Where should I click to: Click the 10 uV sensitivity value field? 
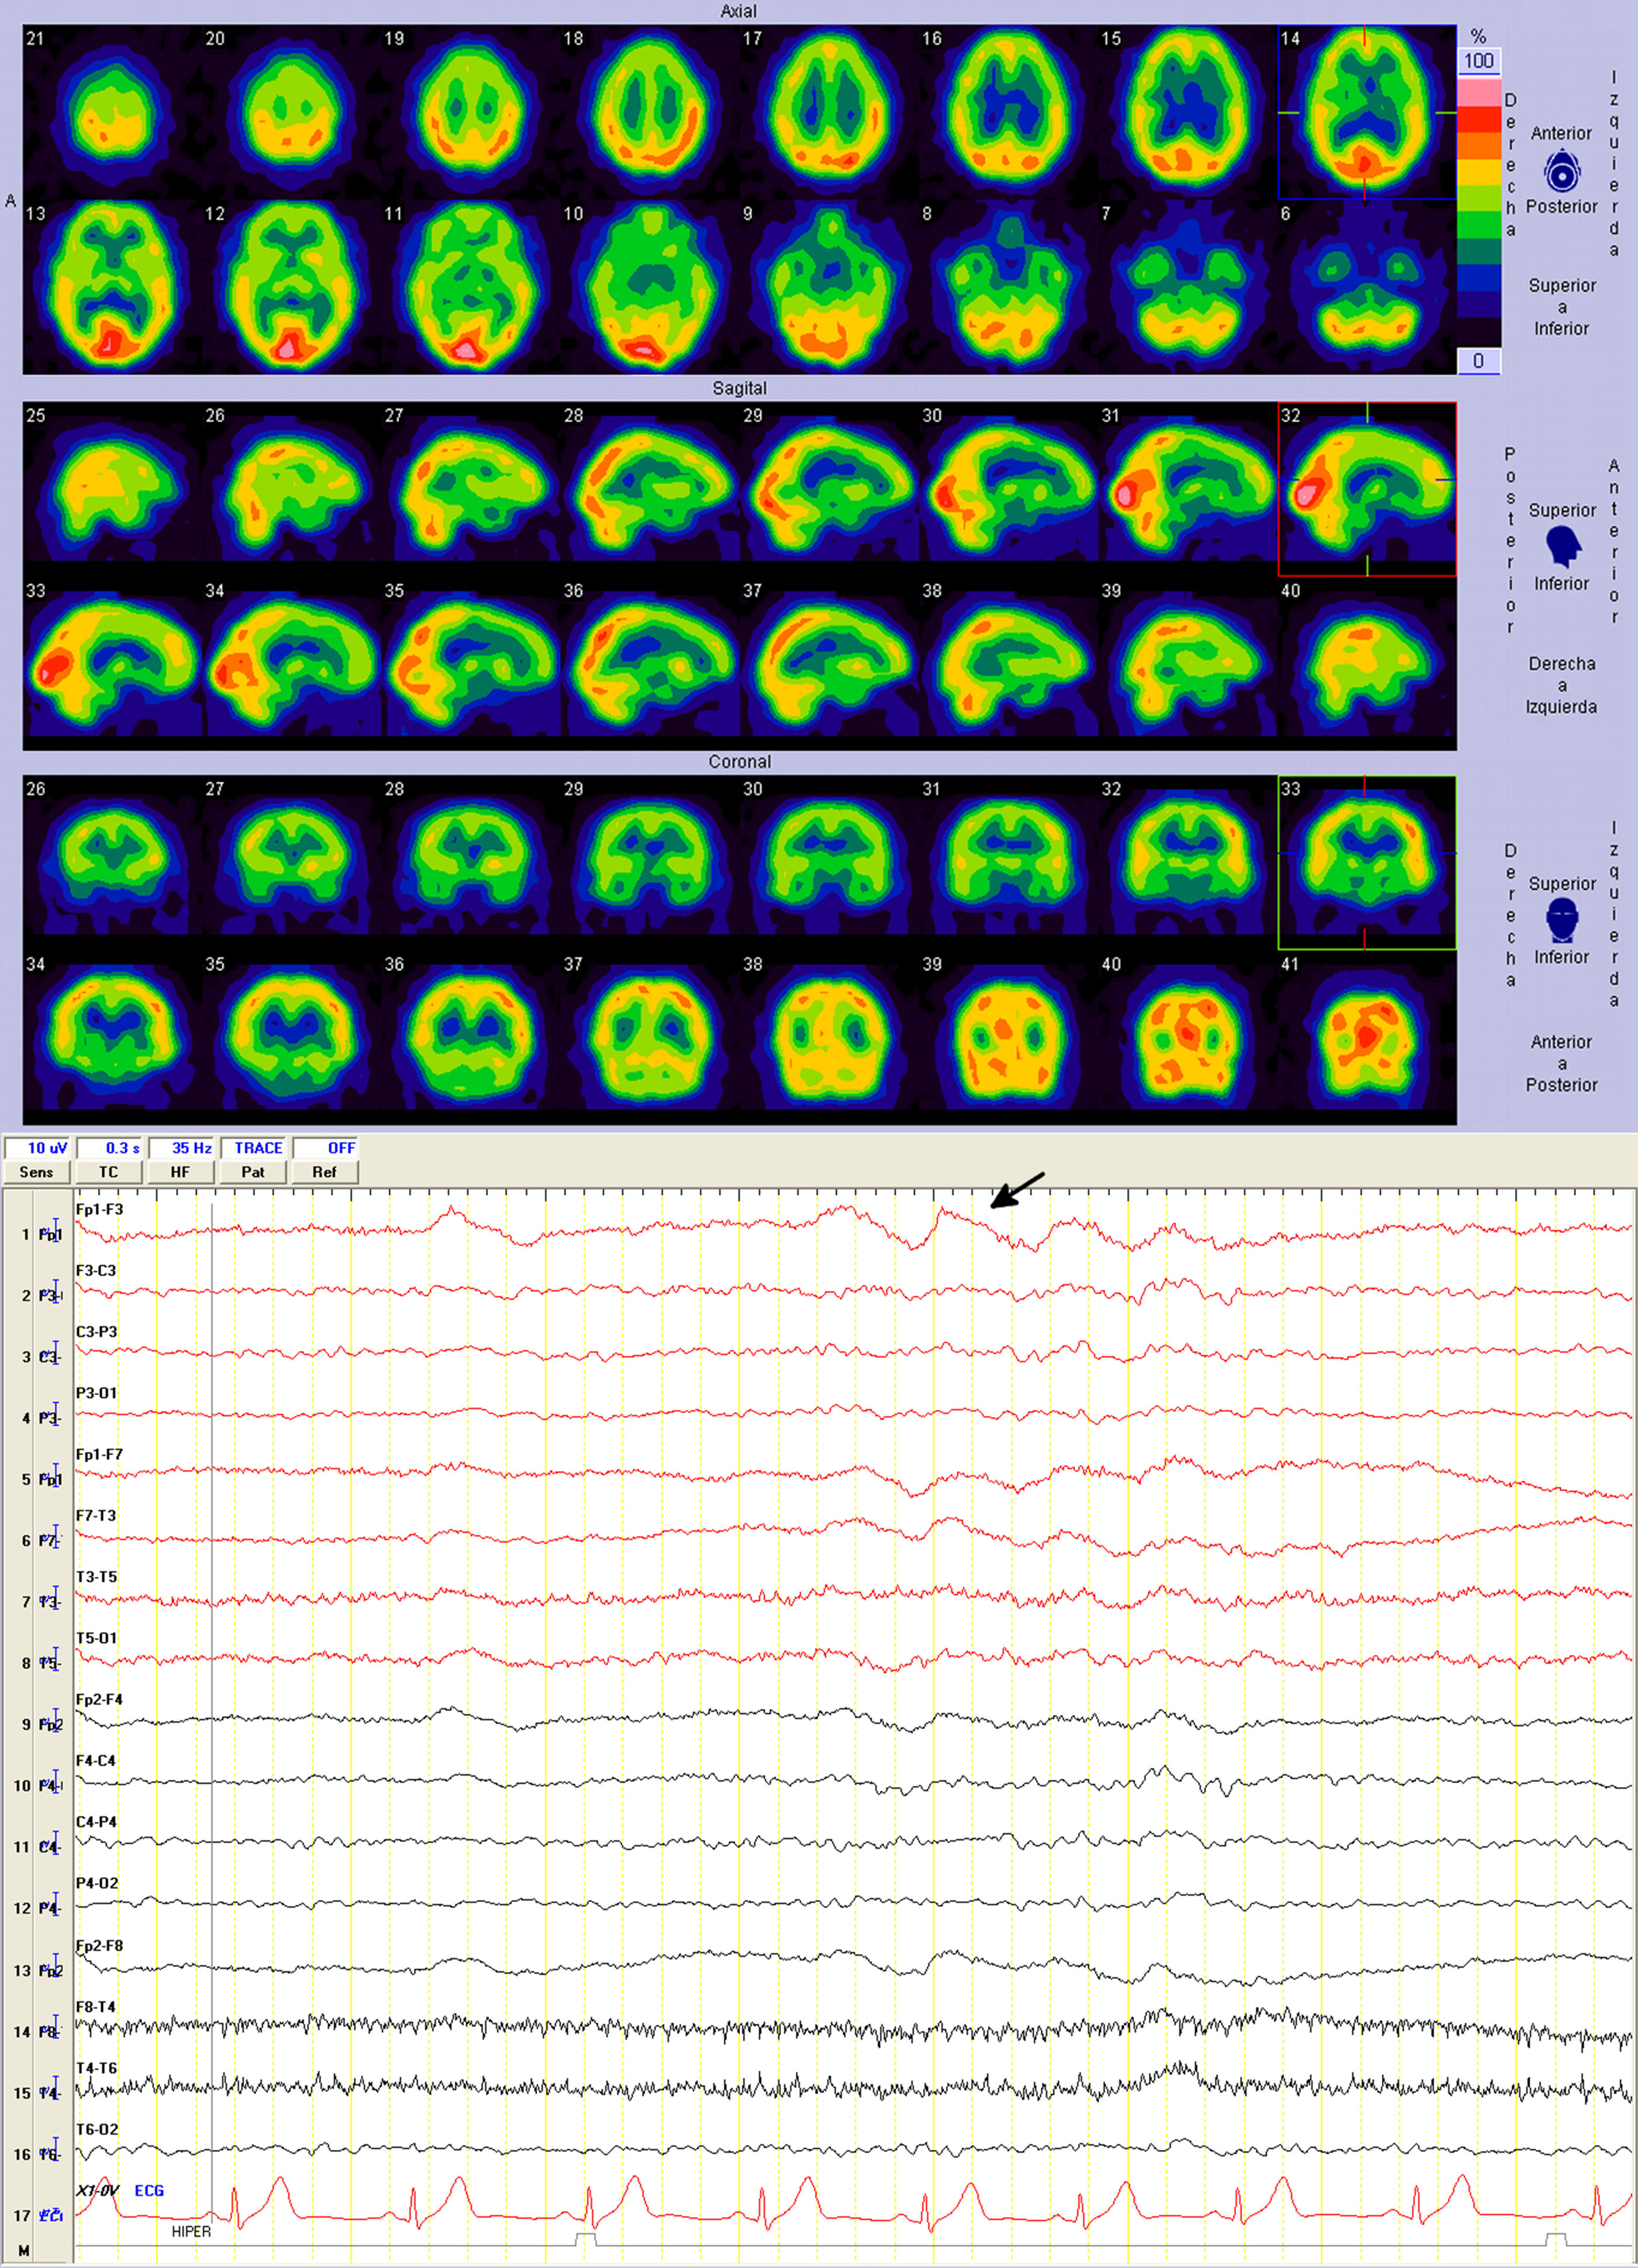pyautogui.click(x=37, y=1148)
